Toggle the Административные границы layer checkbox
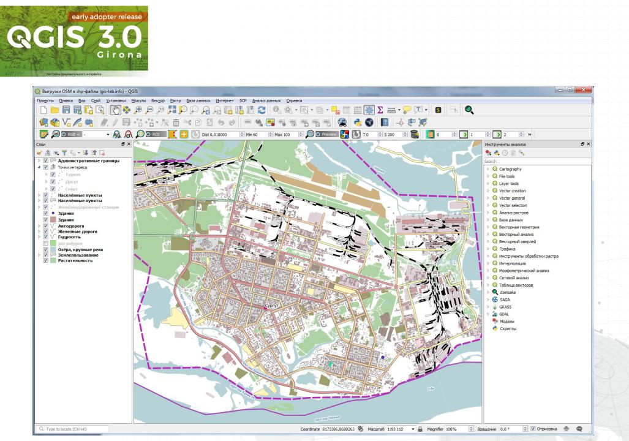 click(46, 161)
